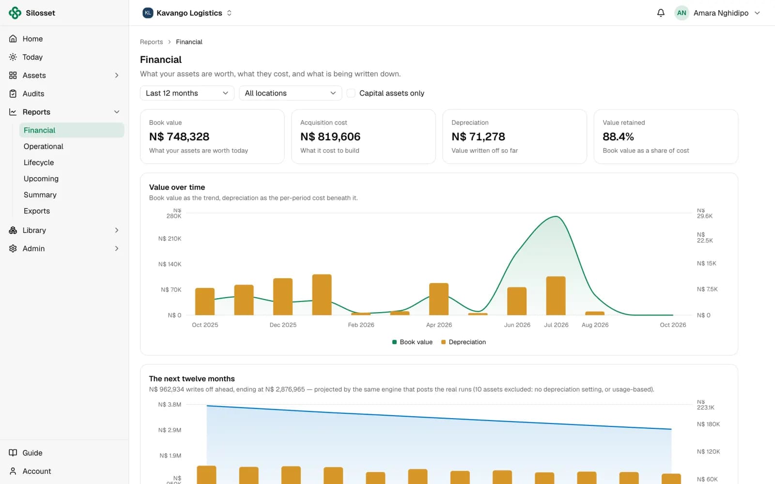
Task: Open Audits in the sidebar
Action: click(64, 94)
